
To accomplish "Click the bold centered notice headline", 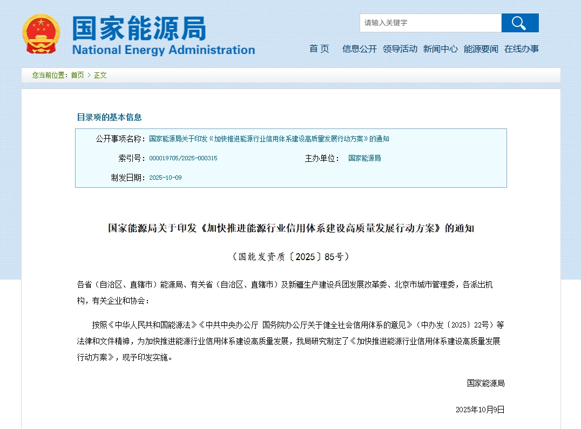I will tap(290, 228).
